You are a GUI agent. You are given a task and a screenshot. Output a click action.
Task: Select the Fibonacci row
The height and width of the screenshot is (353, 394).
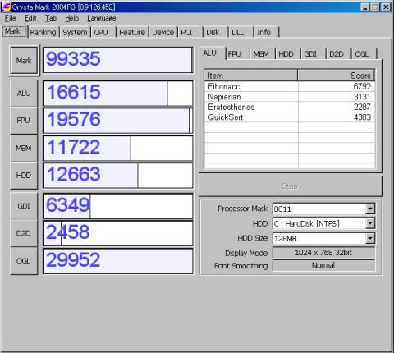point(290,86)
